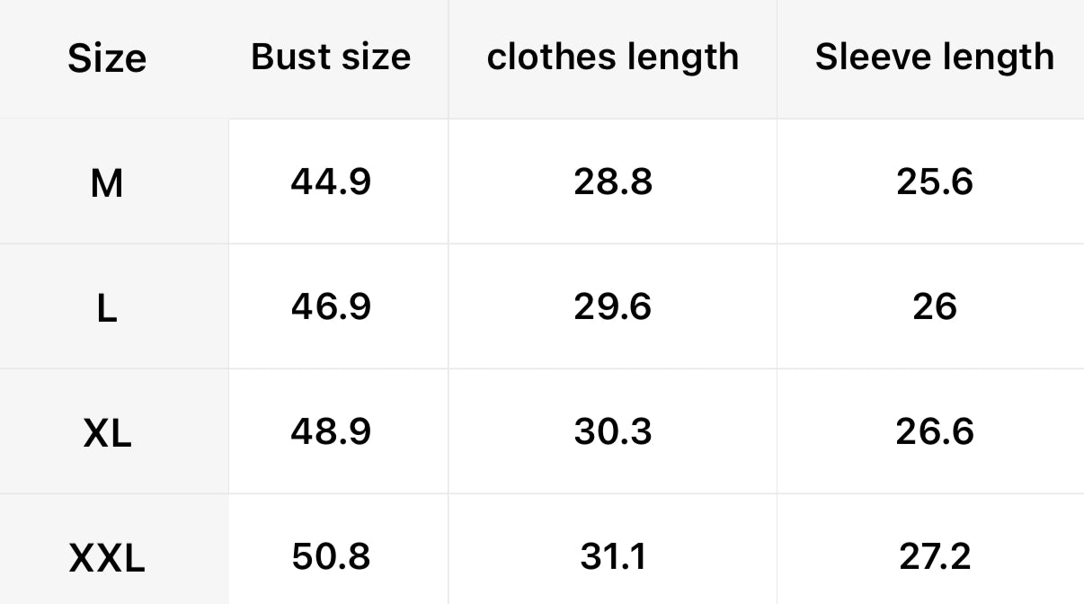This screenshot has width=1084, height=604.
Task: Select bust size value 50.8
Action: (331, 557)
